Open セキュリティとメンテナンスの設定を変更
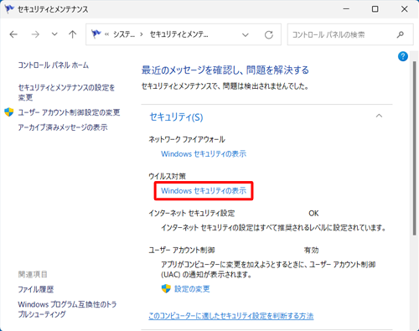The height and width of the screenshot is (331, 419). 66,92
